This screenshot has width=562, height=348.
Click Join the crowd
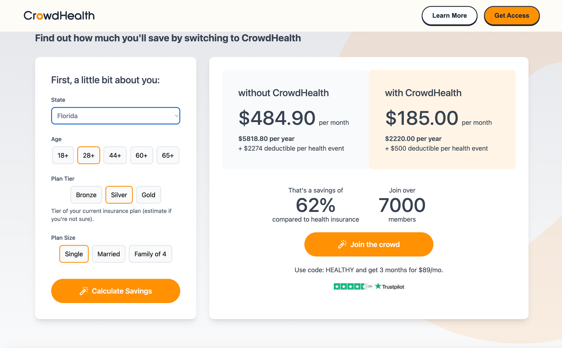click(x=368, y=244)
